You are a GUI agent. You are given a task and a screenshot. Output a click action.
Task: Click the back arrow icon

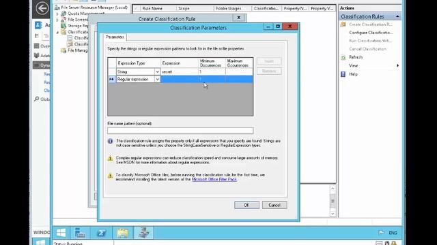[x=42, y=8]
